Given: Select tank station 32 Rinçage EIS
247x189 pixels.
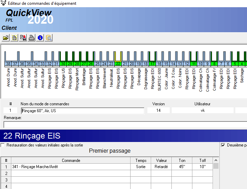Looking at the screenshot, I should pyautogui.click(x=49, y=64).
